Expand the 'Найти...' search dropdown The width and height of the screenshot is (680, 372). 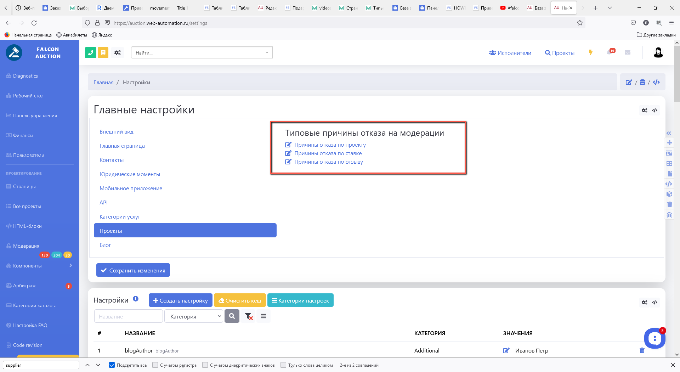coord(202,53)
